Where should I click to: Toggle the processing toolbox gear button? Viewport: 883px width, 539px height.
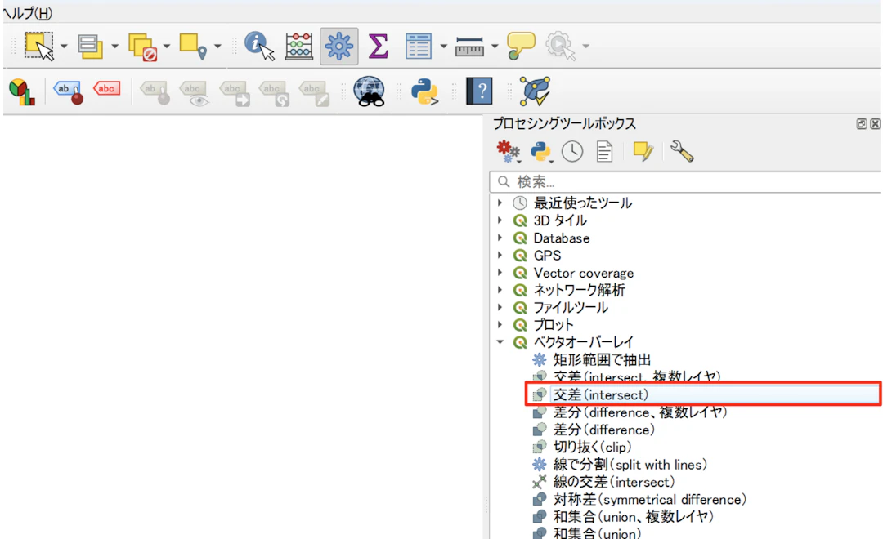tap(339, 46)
